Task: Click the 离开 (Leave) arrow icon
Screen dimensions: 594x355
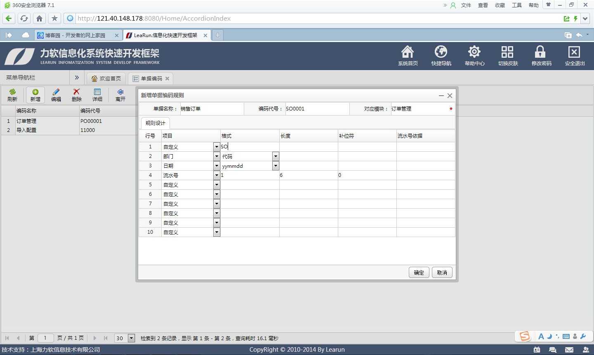Action: [120, 95]
